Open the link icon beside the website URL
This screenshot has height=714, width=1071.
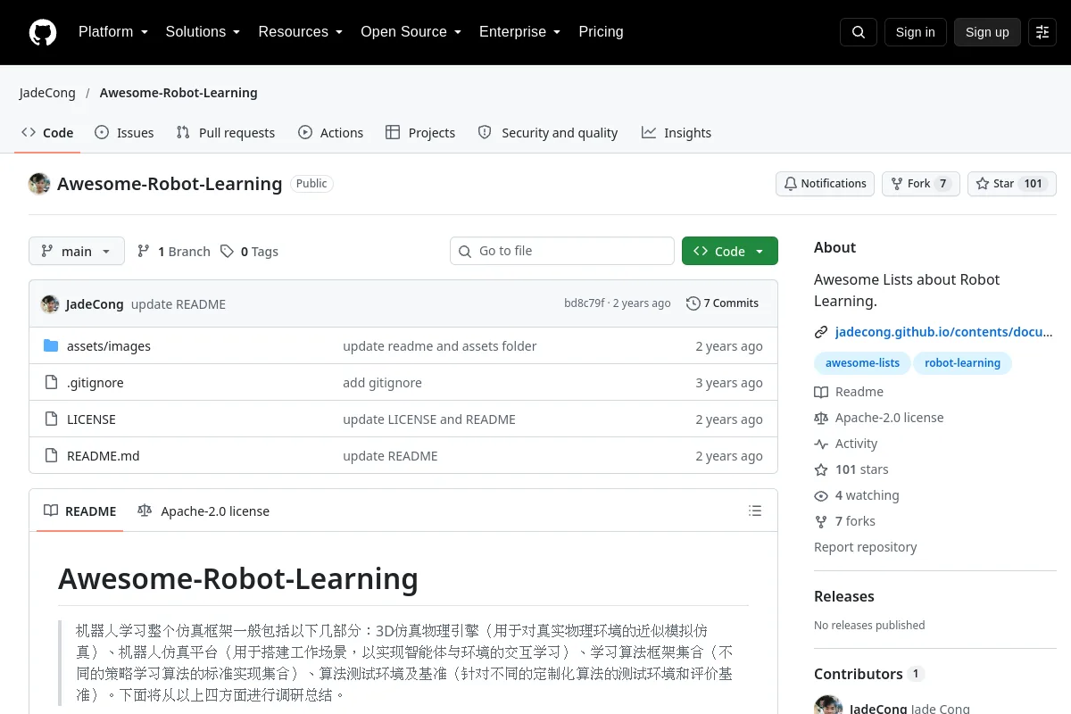pyautogui.click(x=821, y=332)
